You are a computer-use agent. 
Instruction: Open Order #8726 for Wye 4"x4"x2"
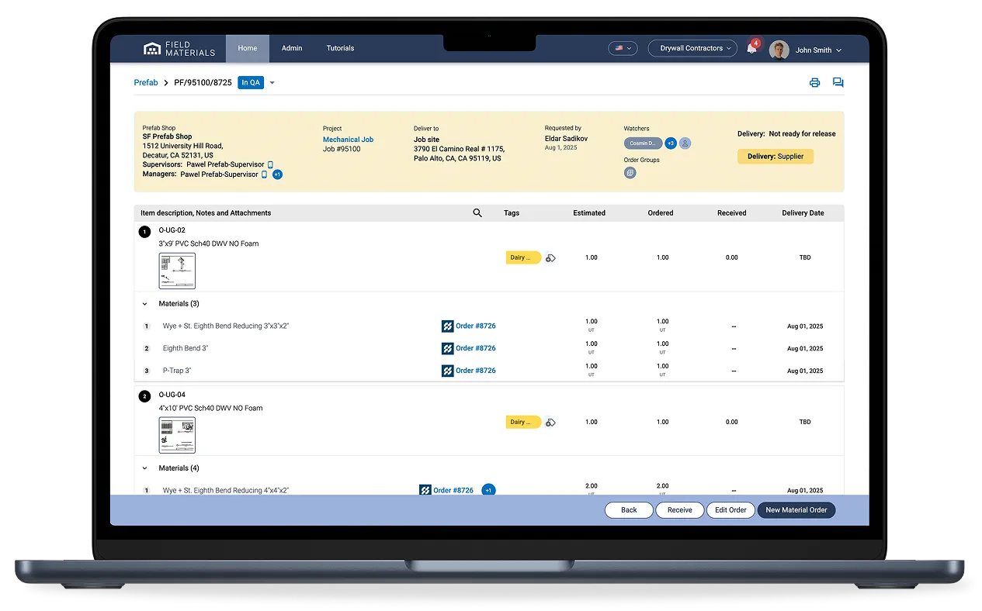pos(453,490)
